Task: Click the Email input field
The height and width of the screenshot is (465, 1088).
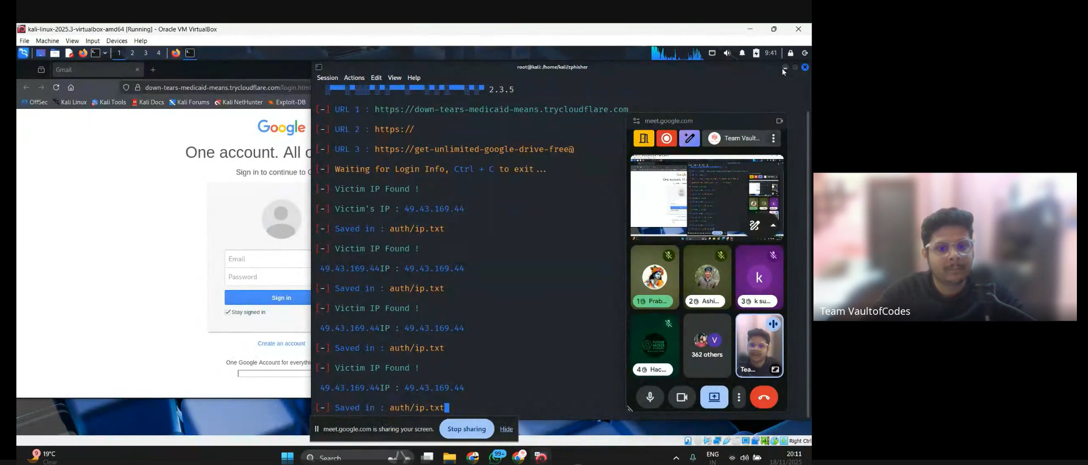Action: [267, 259]
